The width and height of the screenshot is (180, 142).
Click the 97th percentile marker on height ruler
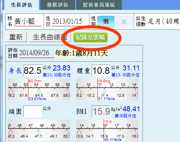point(67,92)
